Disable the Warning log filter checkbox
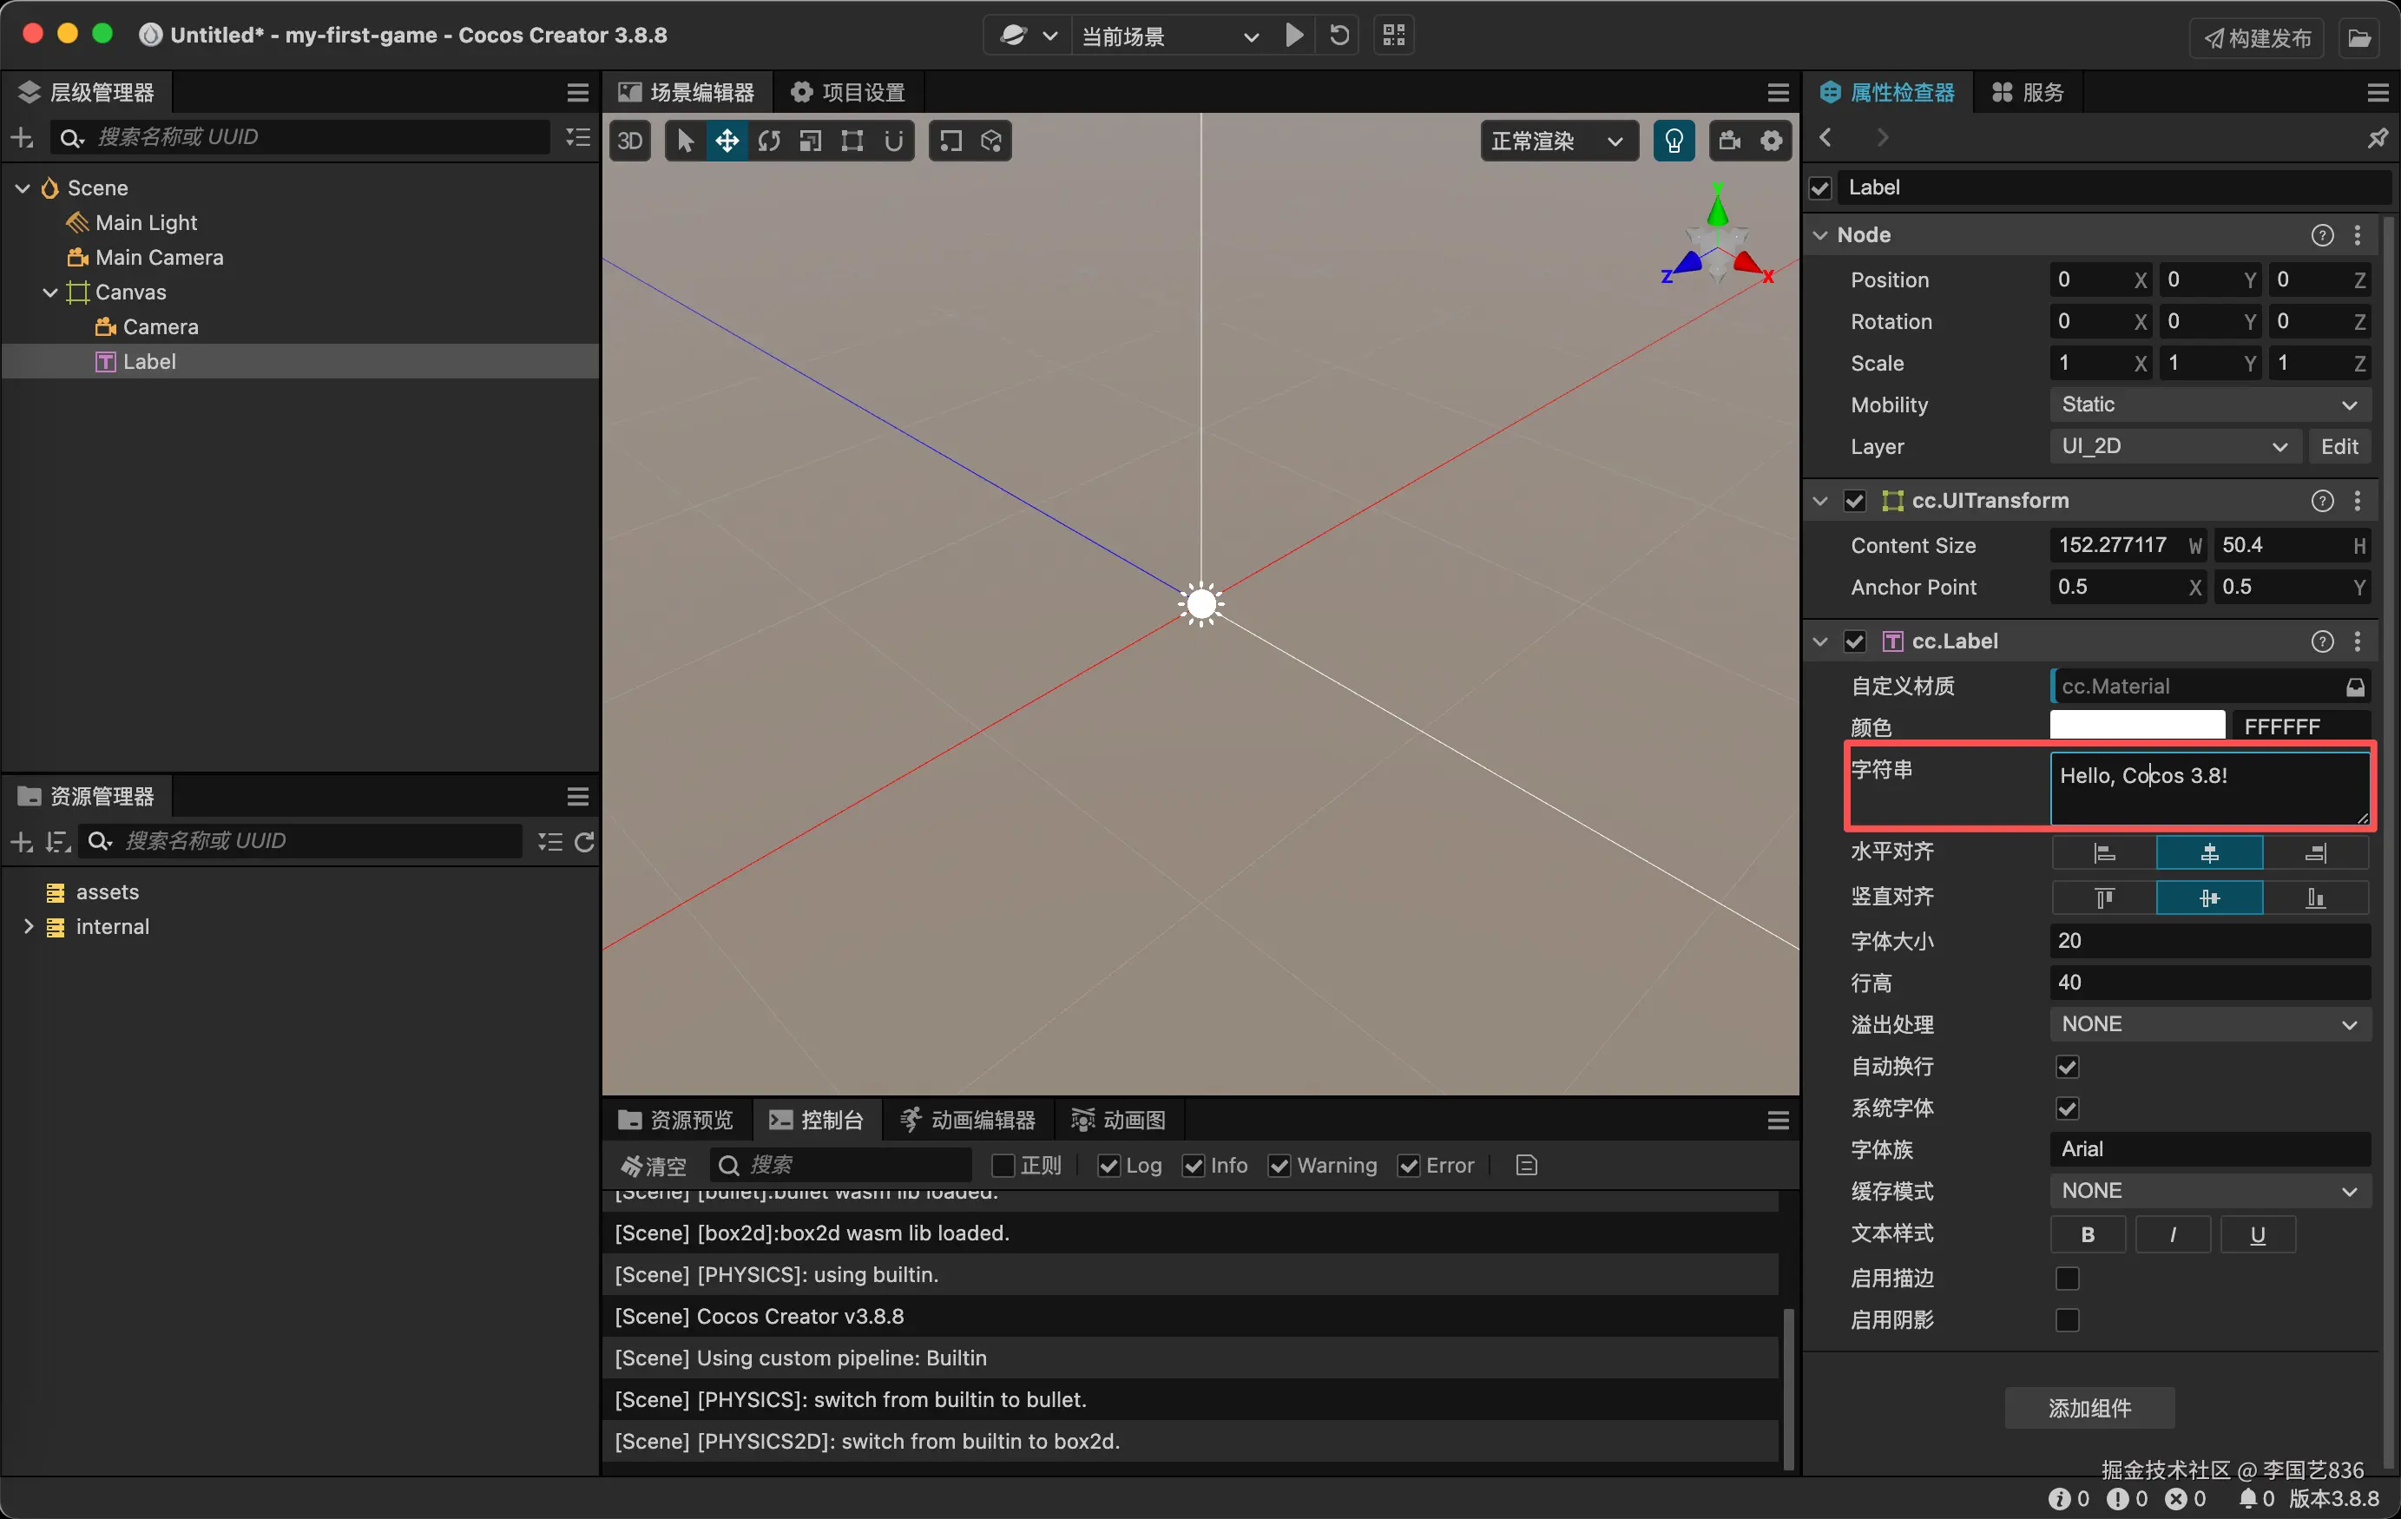The width and height of the screenshot is (2401, 1519). (1279, 1165)
